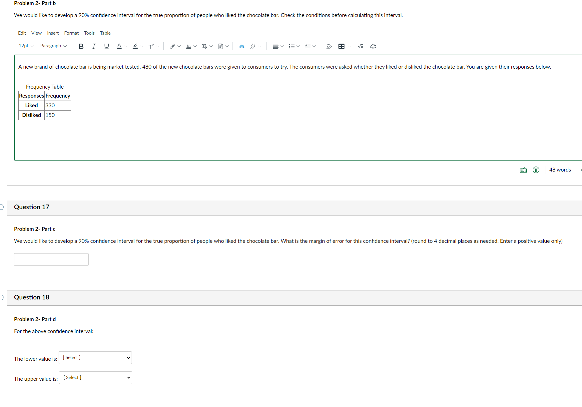Click the Question 17 heading
The image size is (582, 407).
32,207
